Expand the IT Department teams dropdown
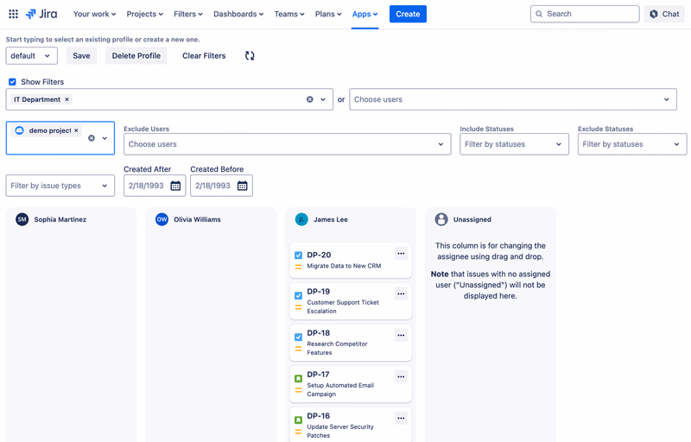This screenshot has width=691, height=442. click(323, 99)
